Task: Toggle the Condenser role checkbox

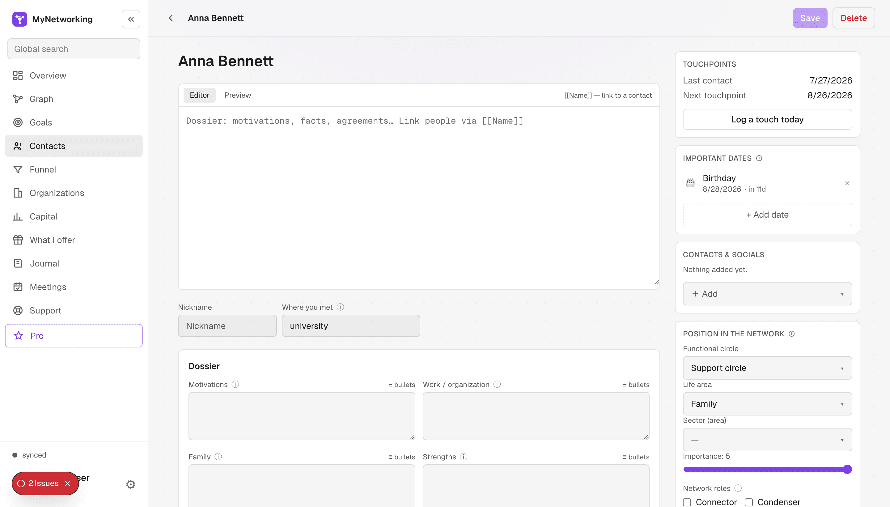Action: click(x=749, y=502)
